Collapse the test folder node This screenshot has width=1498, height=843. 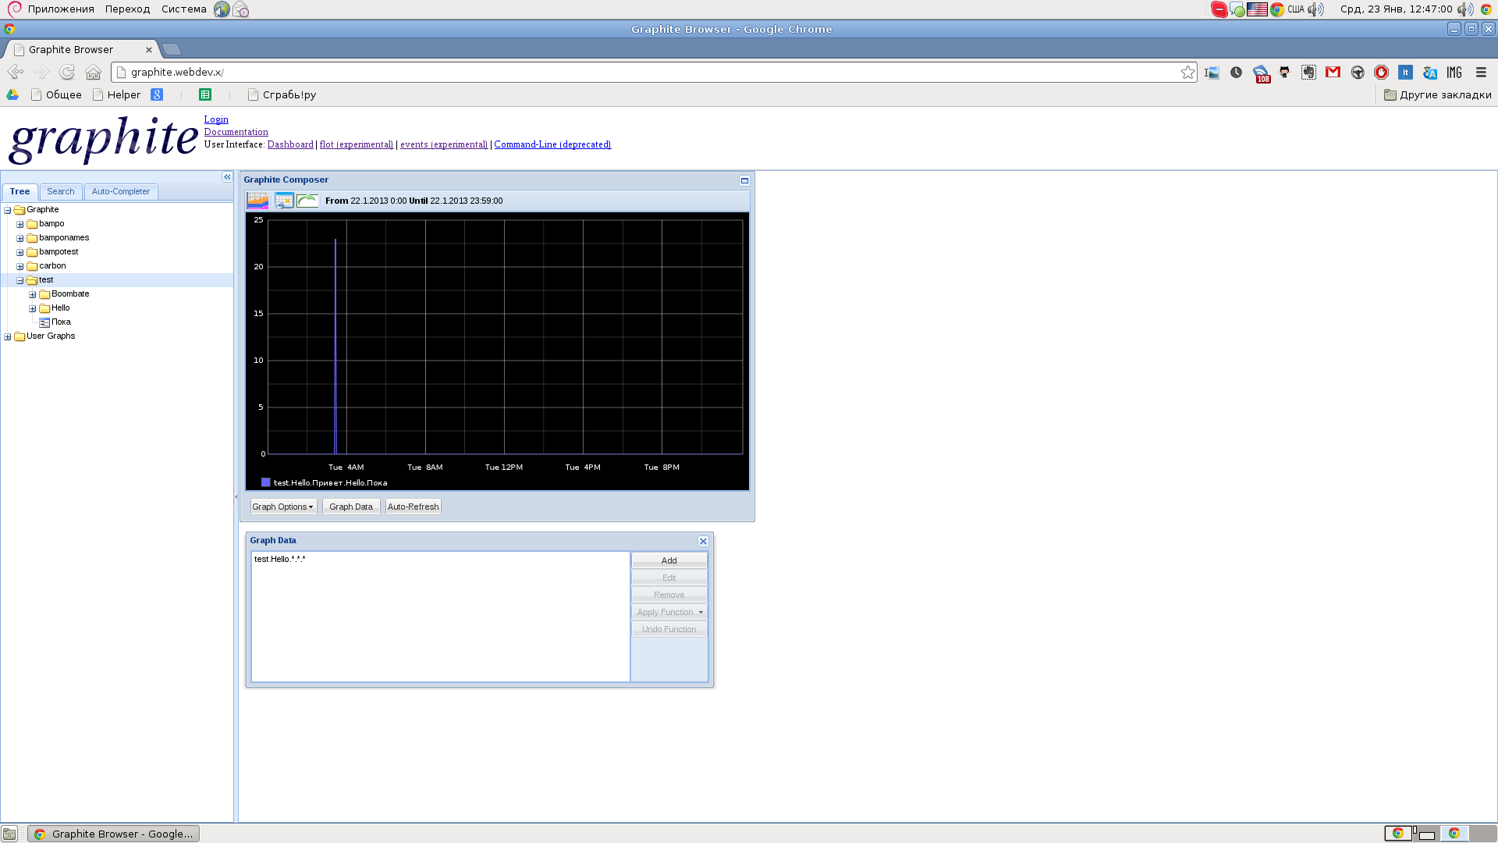pos(20,280)
